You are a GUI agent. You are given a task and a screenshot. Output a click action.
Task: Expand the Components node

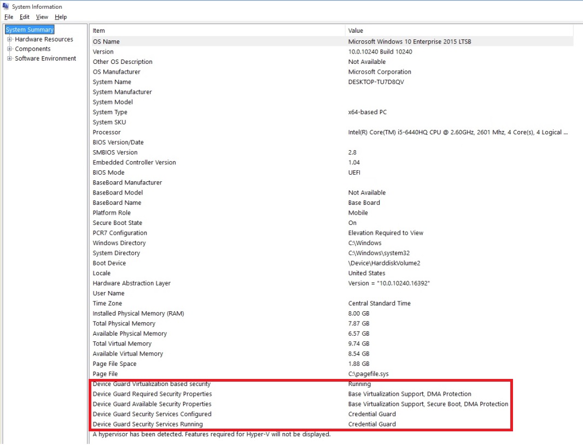9,49
